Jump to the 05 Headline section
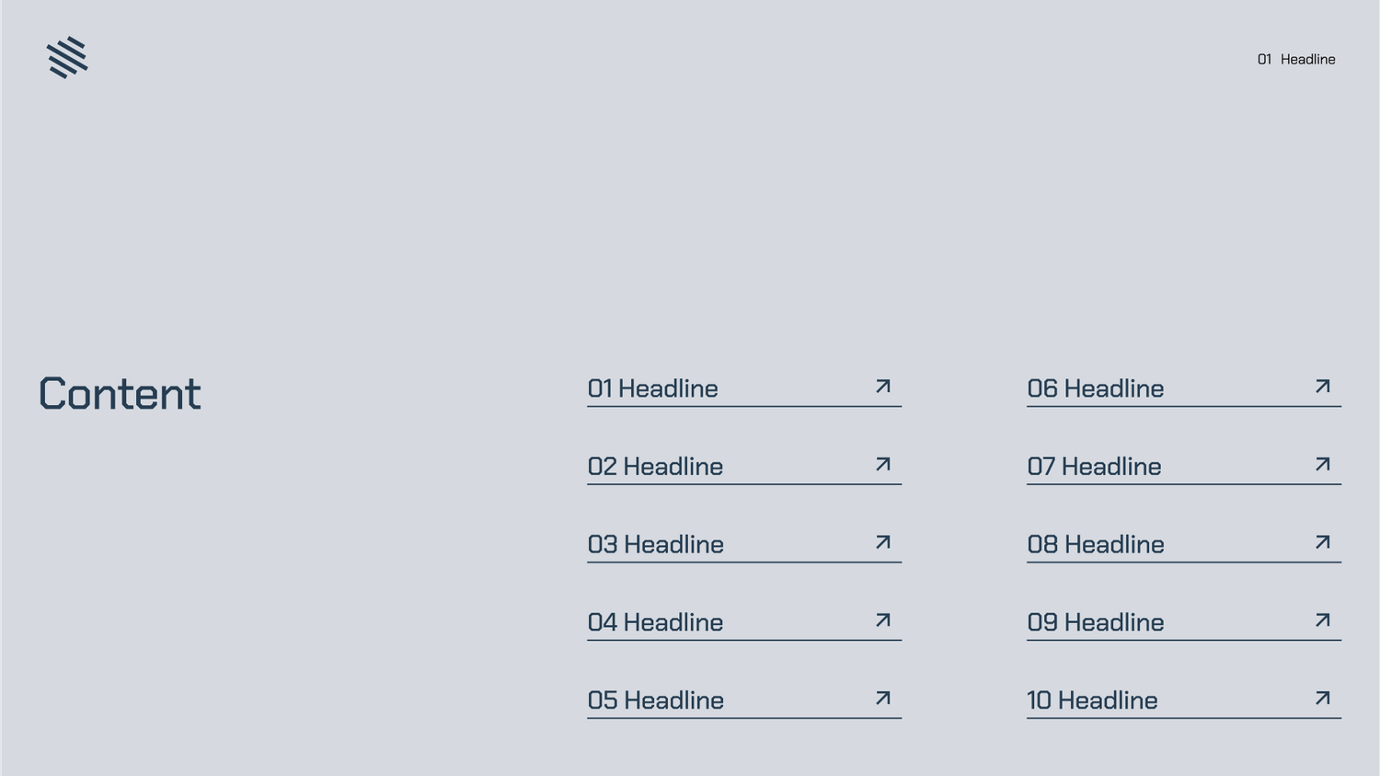The width and height of the screenshot is (1380, 776). pos(656,701)
